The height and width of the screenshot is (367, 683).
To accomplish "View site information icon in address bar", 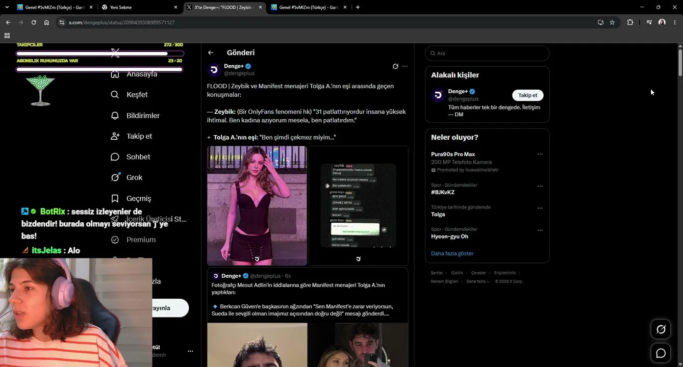I will click(x=62, y=22).
